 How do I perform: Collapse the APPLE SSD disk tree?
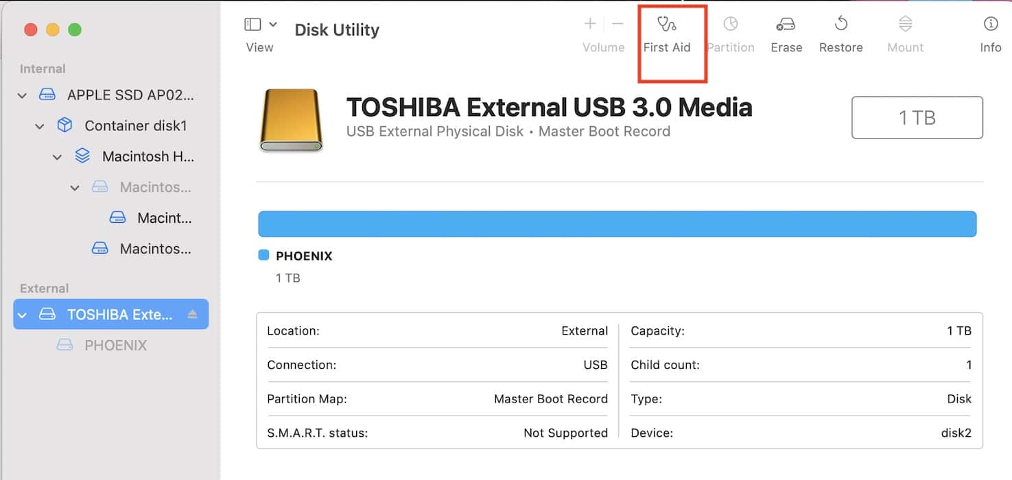click(x=22, y=95)
